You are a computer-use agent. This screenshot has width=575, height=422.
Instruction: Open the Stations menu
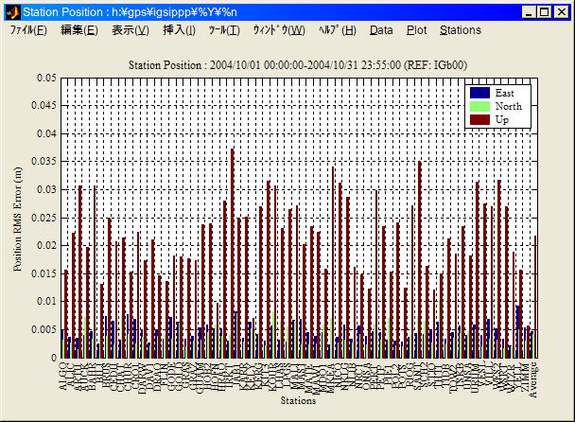[x=461, y=30]
